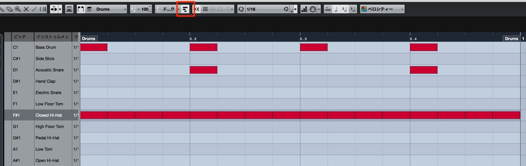Viewport: 526px width, 166px height.
Task: Click the Apply Quantize arrow button
Action: pyautogui.click(x=286, y=9)
